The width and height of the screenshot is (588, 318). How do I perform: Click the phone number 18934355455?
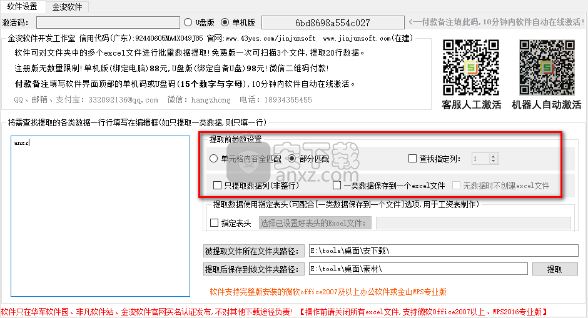pos(288,100)
